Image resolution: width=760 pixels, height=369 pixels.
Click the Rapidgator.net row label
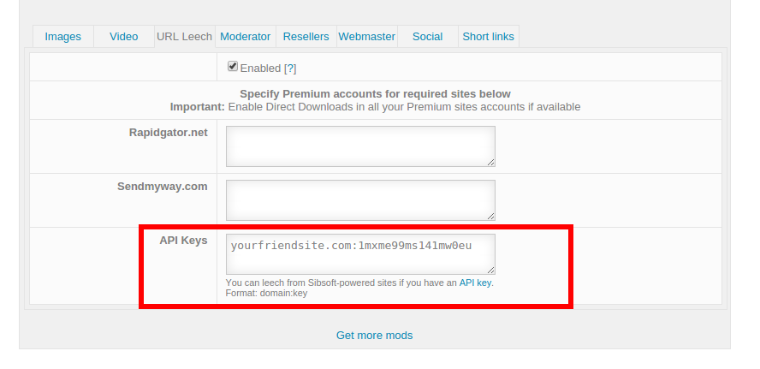[168, 133]
